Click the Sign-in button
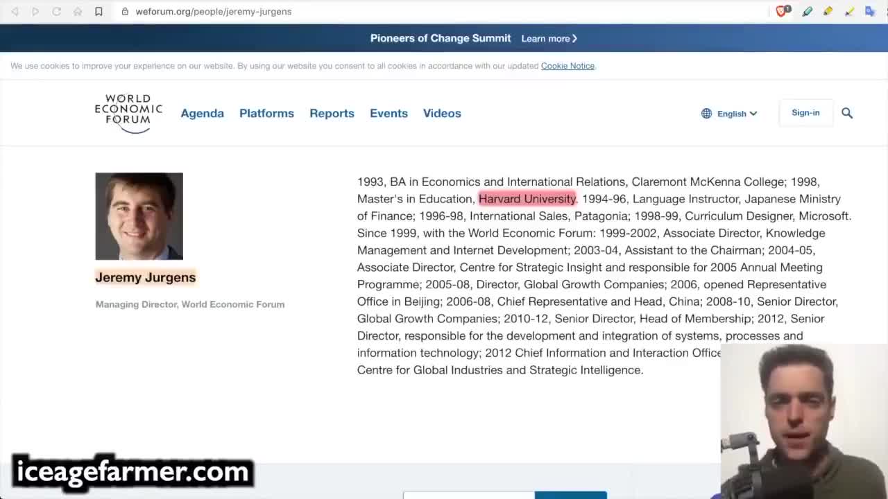888x499 pixels. tap(805, 113)
